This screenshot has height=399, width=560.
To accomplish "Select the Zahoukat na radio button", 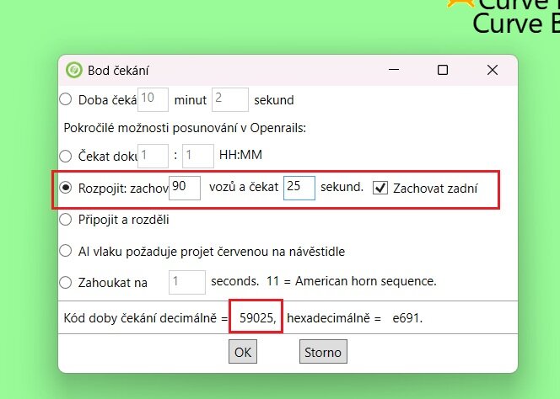I will 66,282.
